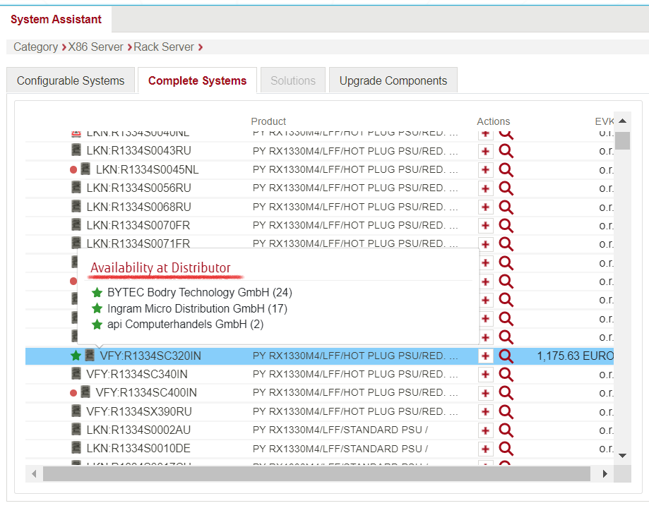Click the add icon for VFY:R1334SX390RU
The image size is (649, 508).
(x=486, y=411)
